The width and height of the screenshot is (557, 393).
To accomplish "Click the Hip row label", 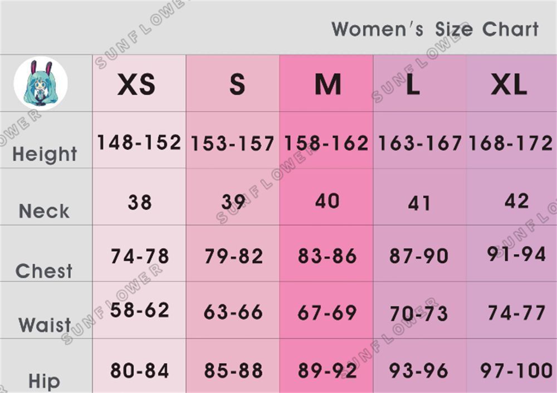I will [x=44, y=381].
